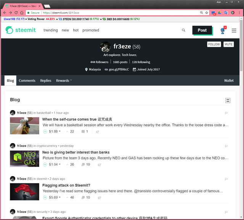Go to browser home page icon
The height and width of the screenshot is (220, 244).
click(x=22, y=13)
